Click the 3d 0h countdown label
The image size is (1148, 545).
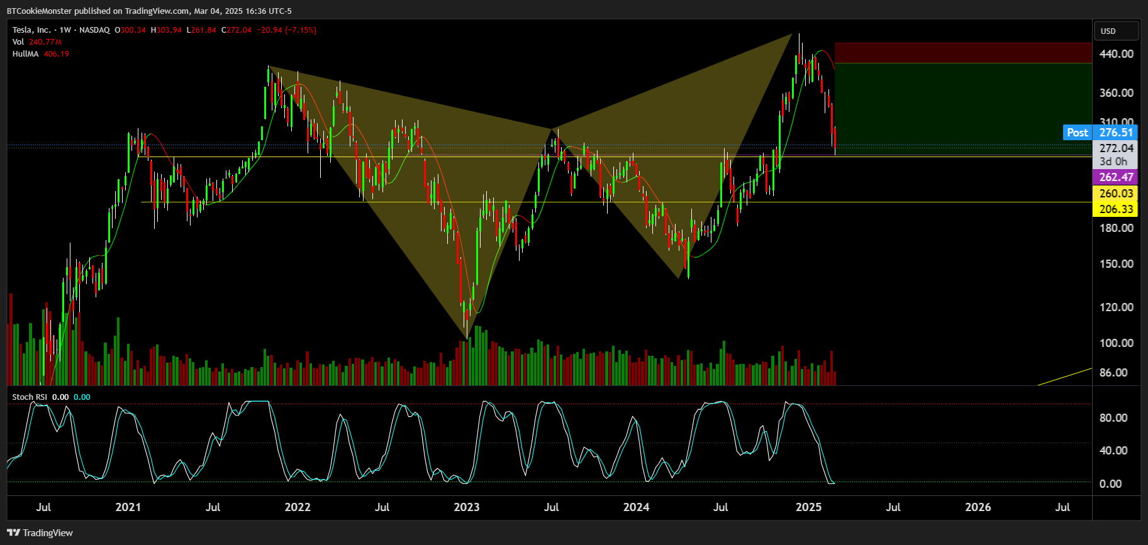pos(1113,162)
